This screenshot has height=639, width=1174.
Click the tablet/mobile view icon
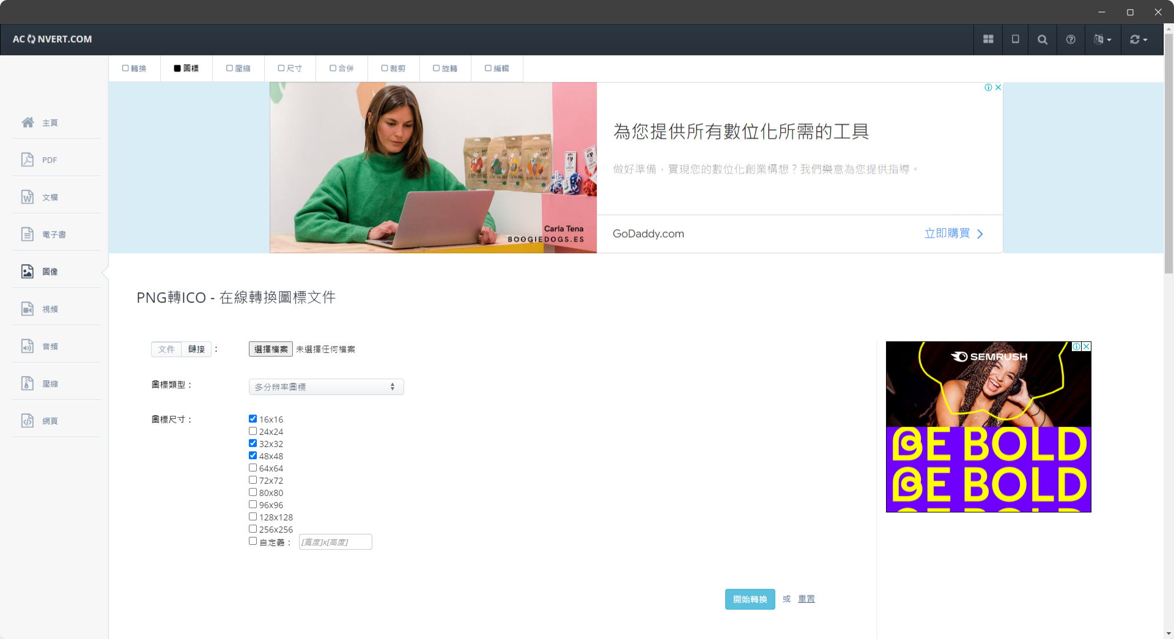pos(1016,39)
